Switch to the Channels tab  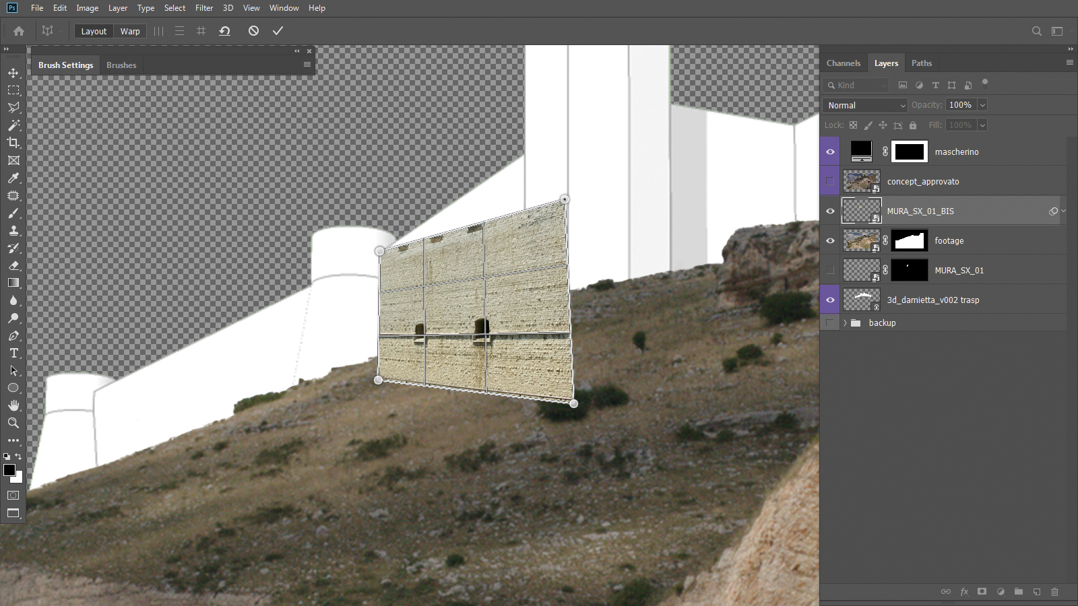click(843, 63)
